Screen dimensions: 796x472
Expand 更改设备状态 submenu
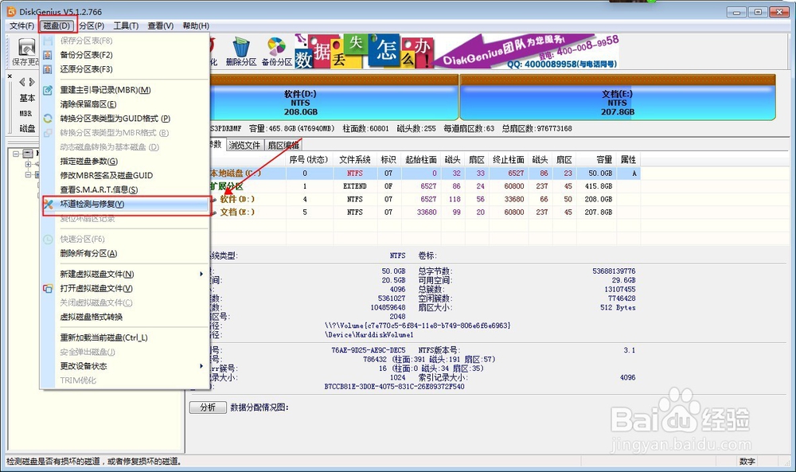[x=126, y=366]
